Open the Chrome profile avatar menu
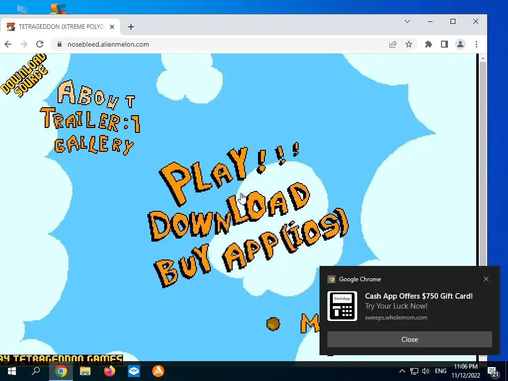 coord(460,44)
